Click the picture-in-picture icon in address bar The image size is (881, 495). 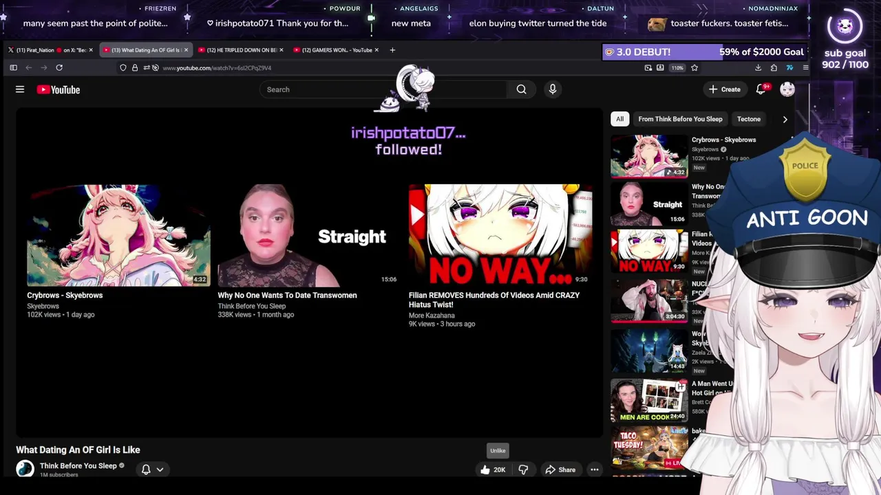(x=648, y=67)
